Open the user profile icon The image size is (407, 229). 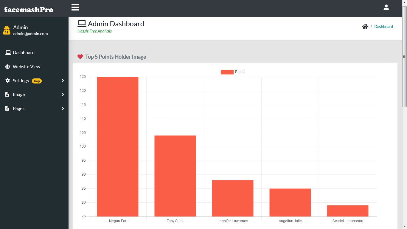point(386,8)
